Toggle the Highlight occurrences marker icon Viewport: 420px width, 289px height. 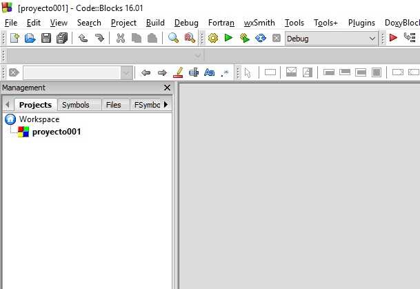tap(178, 72)
